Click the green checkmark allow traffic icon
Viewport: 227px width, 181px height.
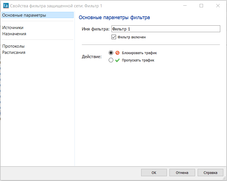(x=117, y=60)
